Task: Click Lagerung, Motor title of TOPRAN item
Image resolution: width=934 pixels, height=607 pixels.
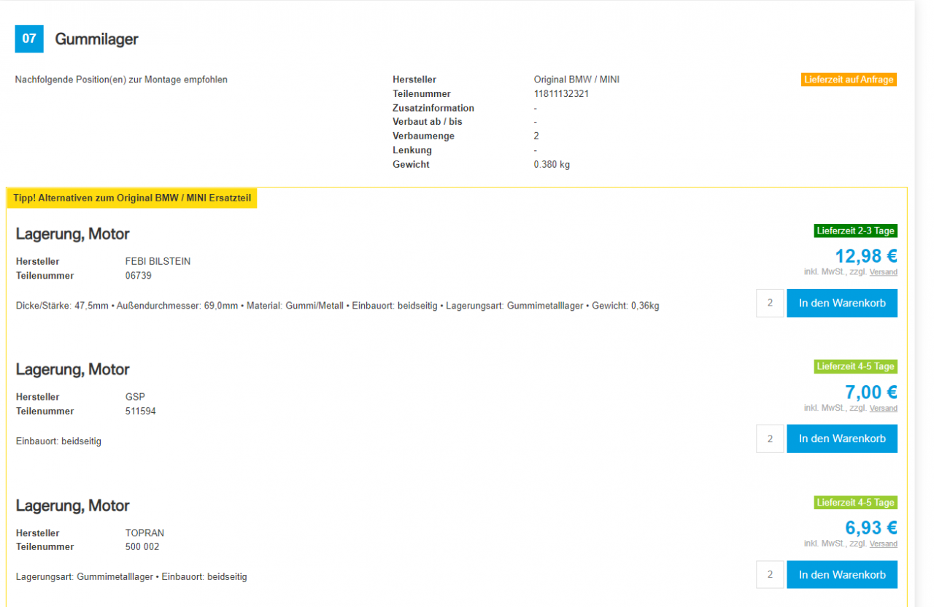Action: [x=72, y=506]
